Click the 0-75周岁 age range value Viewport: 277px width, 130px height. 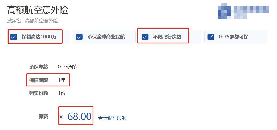pyautogui.click(x=68, y=67)
